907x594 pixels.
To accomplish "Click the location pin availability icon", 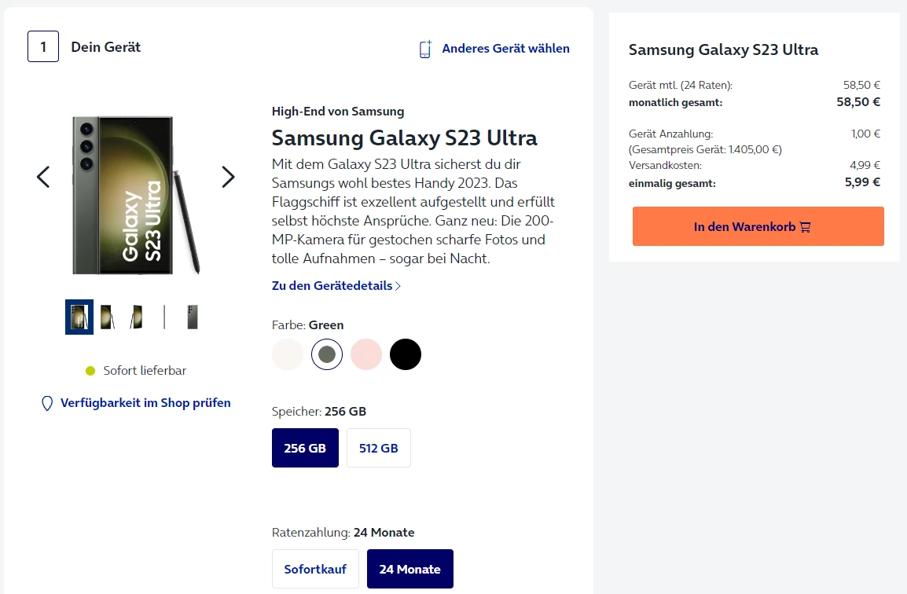I will point(47,403).
